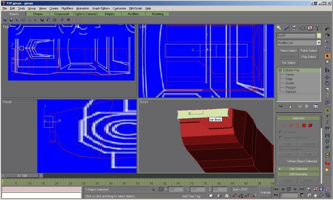This screenshot has height=200, width=333.
Task: Toggle the Ignore Backfacing checkbox
Action: pos(280,138)
